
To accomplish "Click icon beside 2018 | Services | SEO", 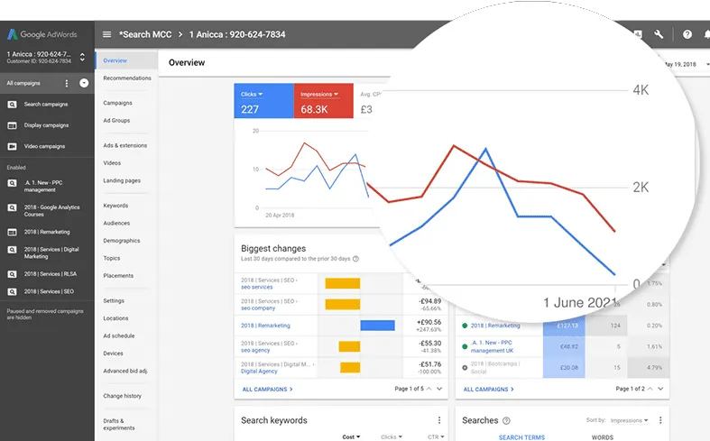I will [13, 292].
